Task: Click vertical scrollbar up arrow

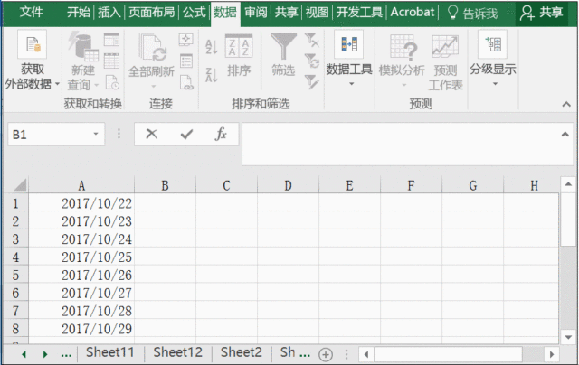Action: pos(567,184)
